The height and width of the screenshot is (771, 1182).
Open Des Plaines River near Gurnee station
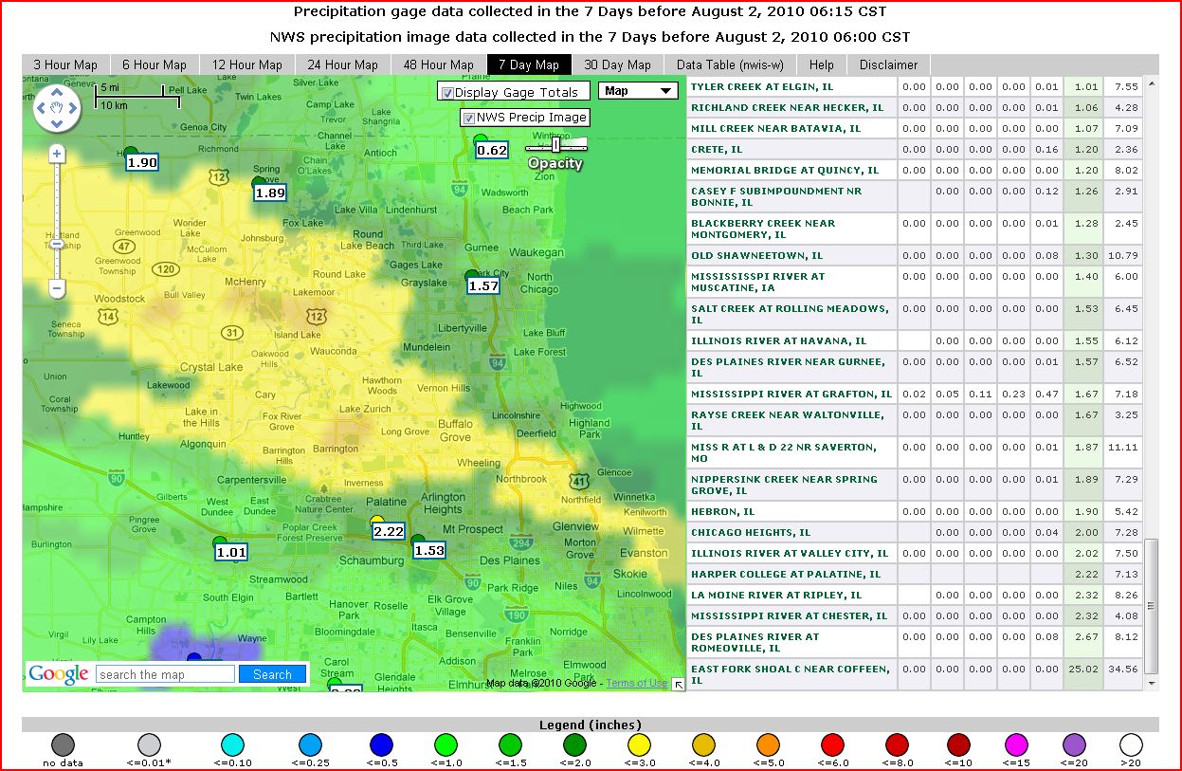(x=788, y=367)
